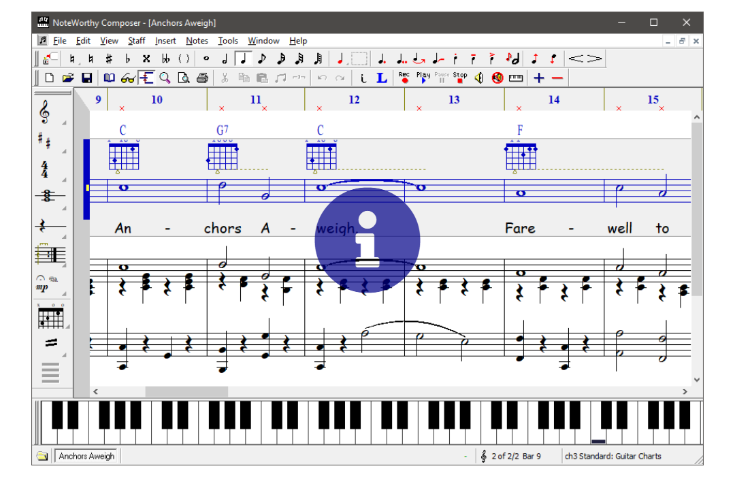
Task: Click the 'i' info icon in the toolbar
Action: [363, 78]
